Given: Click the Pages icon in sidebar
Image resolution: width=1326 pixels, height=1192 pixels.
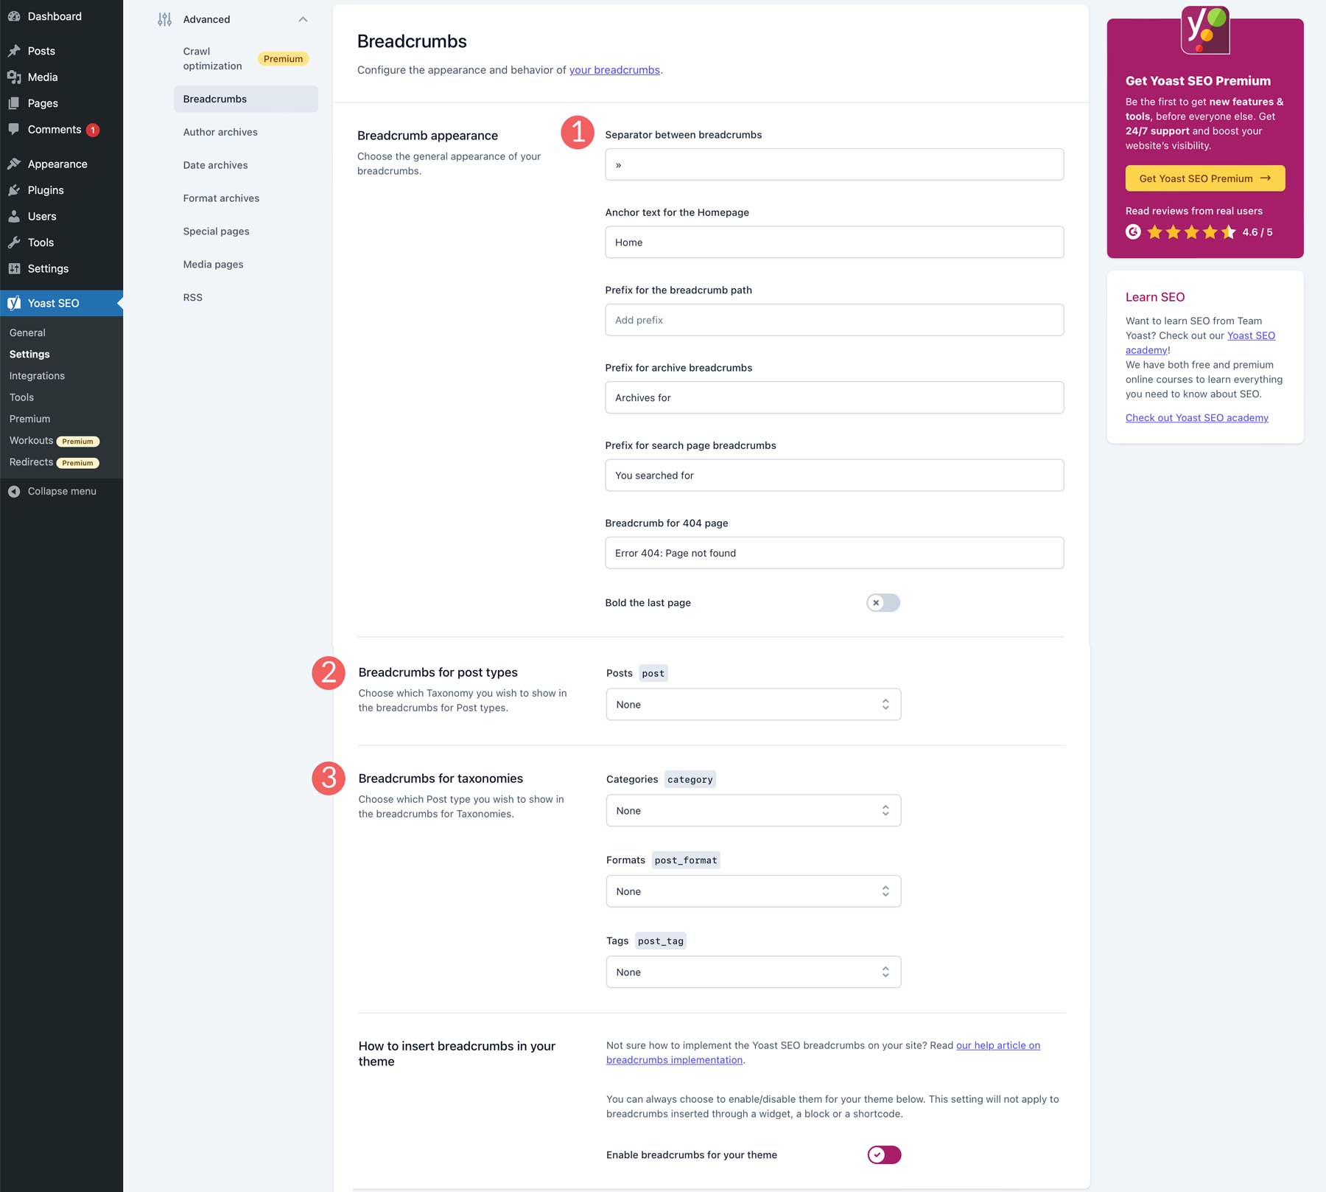Looking at the screenshot, I should [x=14, y=103].
